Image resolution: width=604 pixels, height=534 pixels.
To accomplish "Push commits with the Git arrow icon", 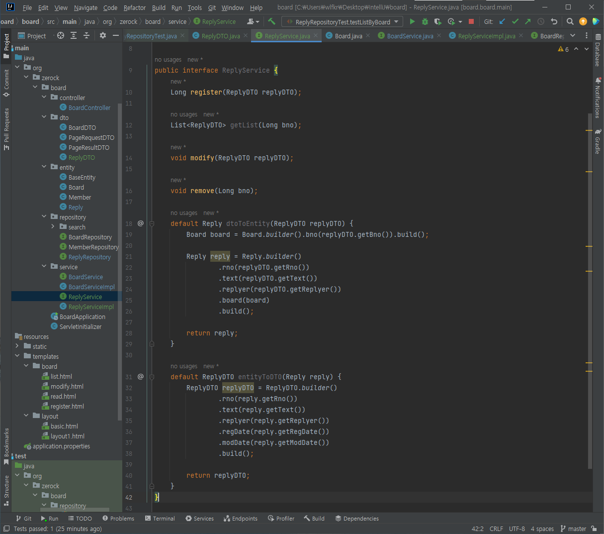I will pyautogui.click(x=528, y=21).
